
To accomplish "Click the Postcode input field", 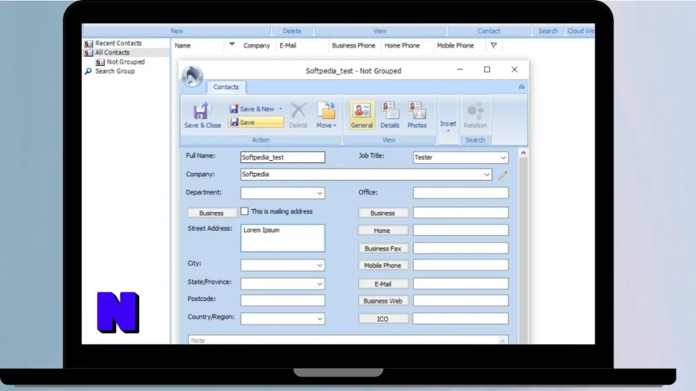I will 283,301.
